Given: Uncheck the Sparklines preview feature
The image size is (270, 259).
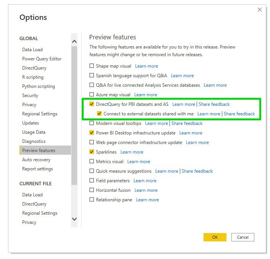Looking at the screenshot, I should [92, 152].
